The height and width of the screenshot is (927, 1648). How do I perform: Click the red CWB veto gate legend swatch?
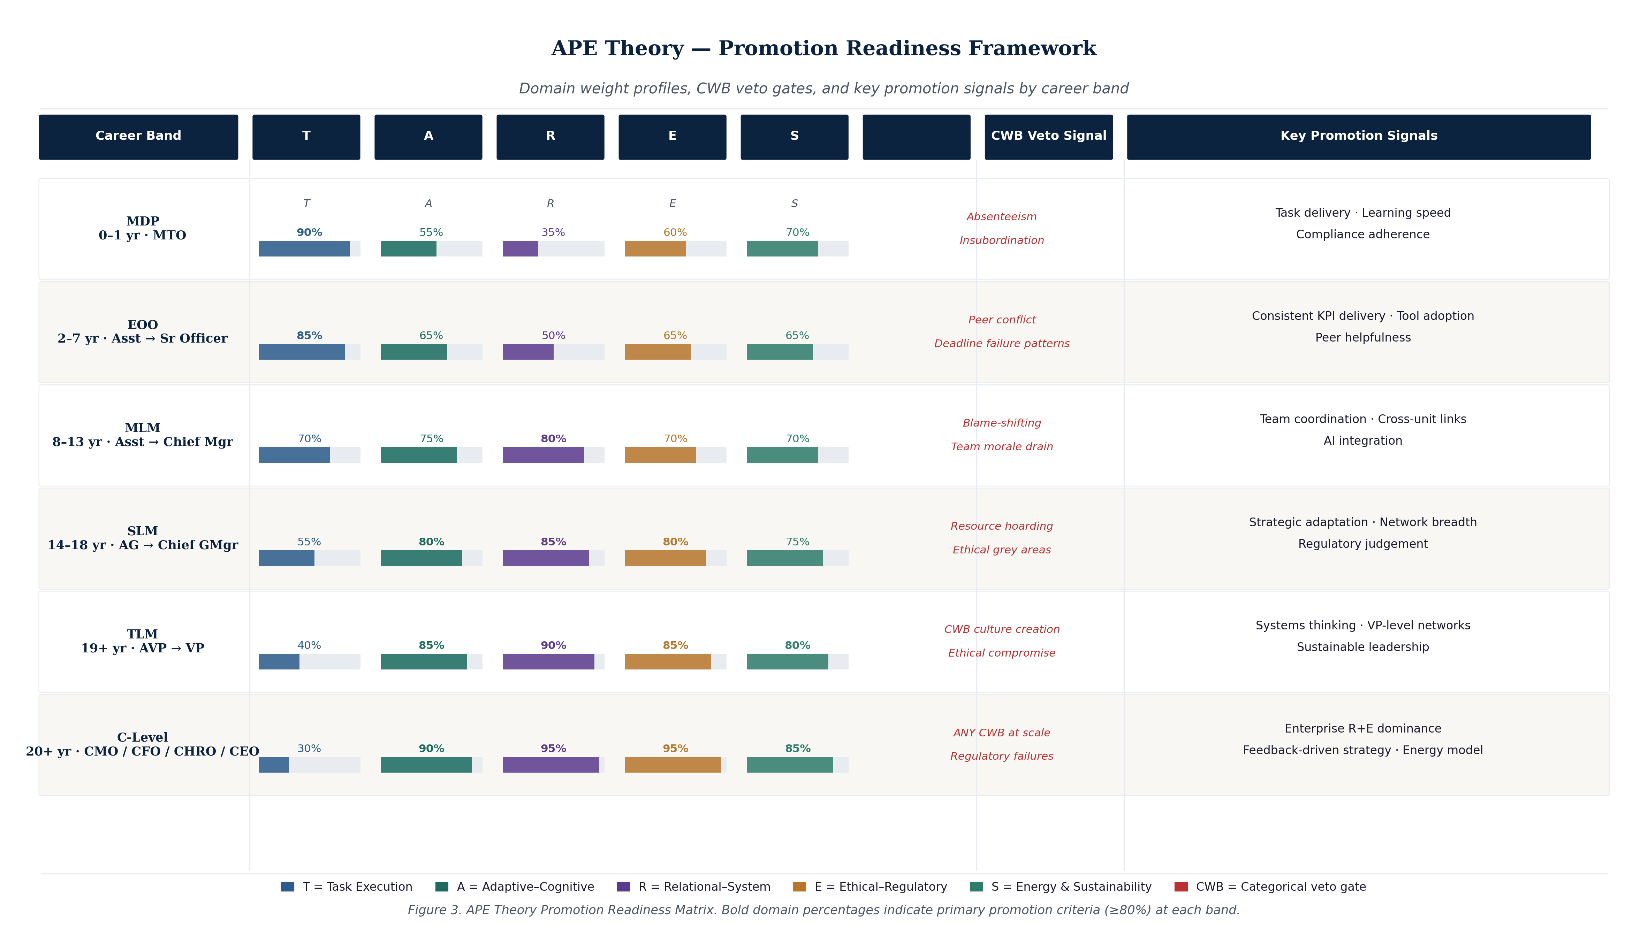[1181, 887]
